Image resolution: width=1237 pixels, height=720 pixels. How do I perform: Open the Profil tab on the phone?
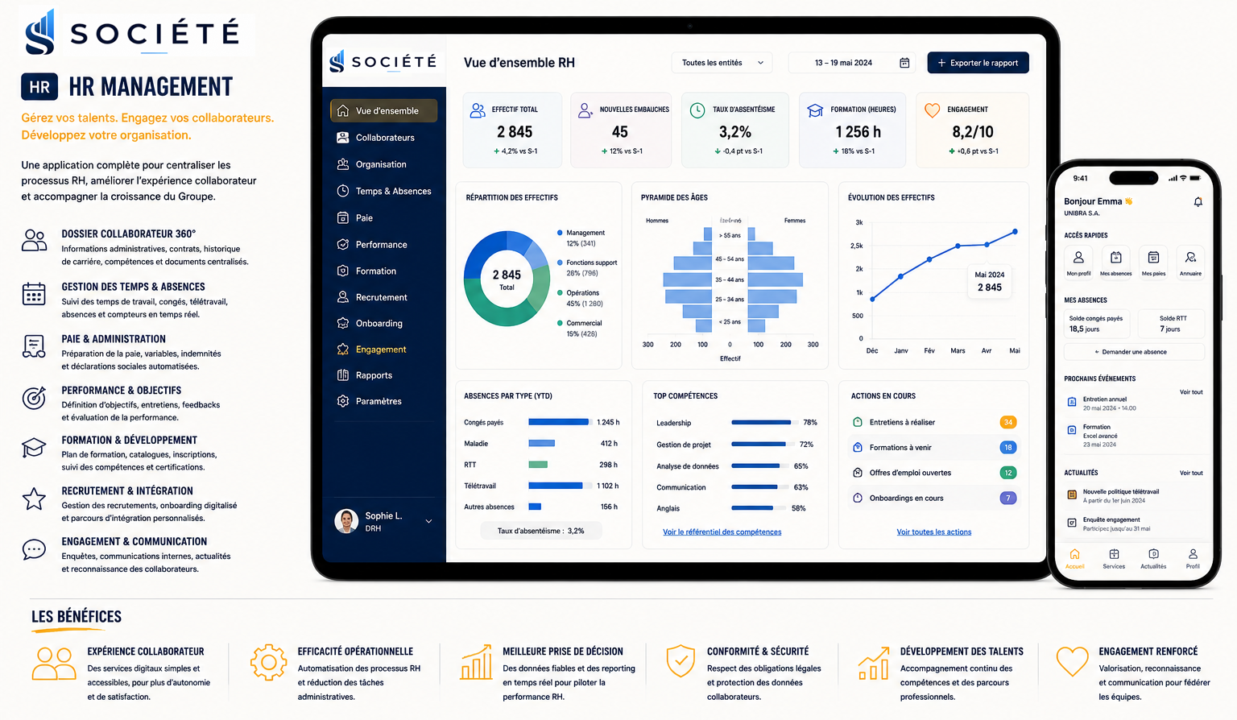pyautogui.click(x=1193, y=558)
